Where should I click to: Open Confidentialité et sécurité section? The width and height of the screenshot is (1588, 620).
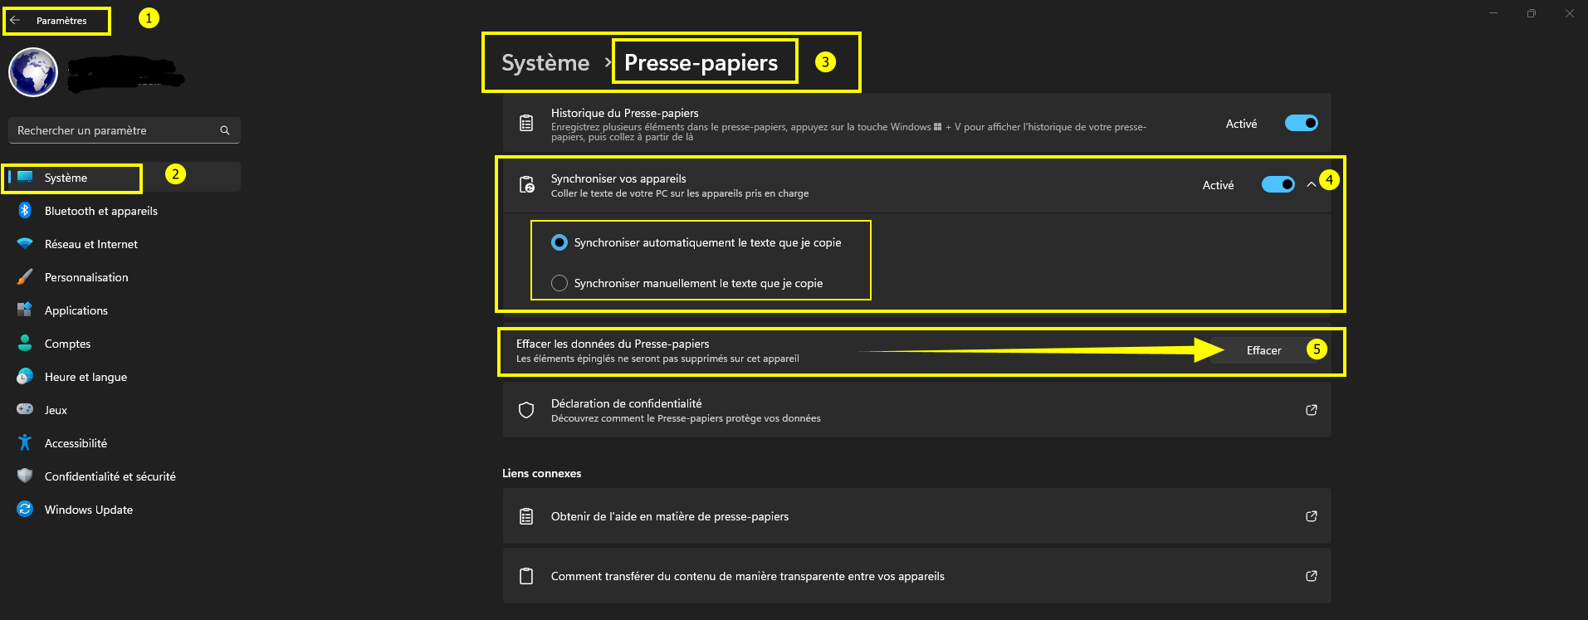point(110,476)
